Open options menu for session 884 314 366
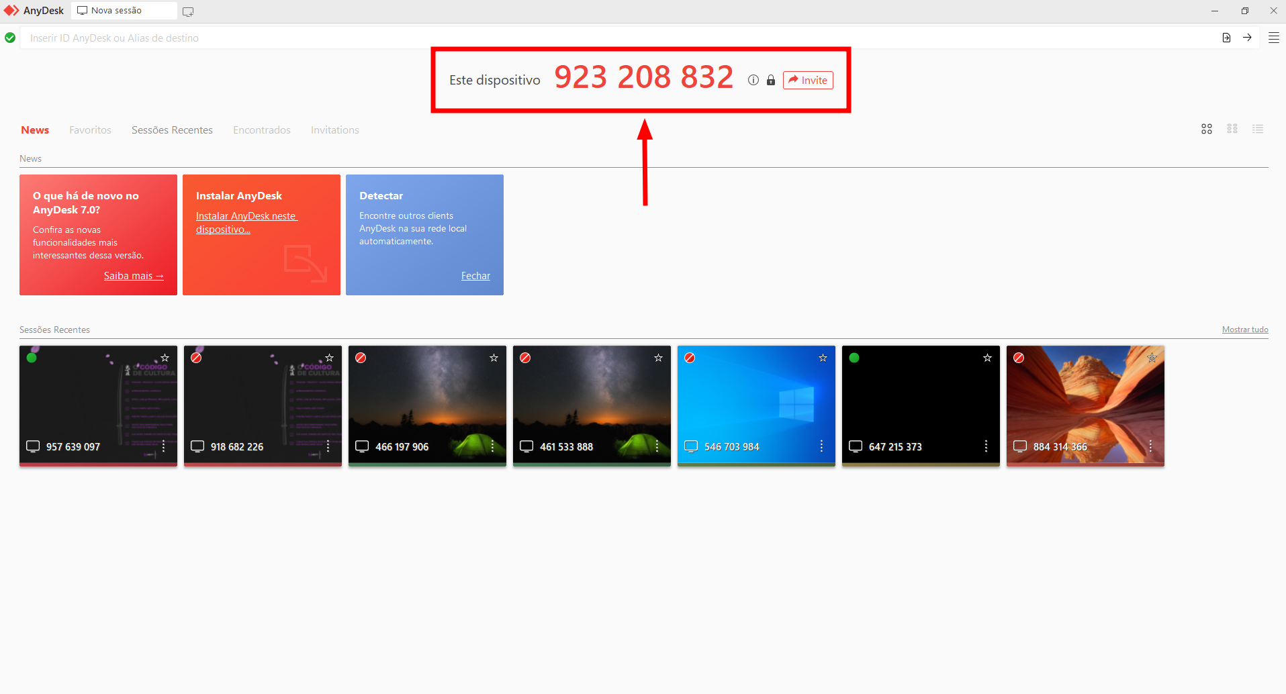Screen dimensions: 1286x694 (x=1150, y=446)
